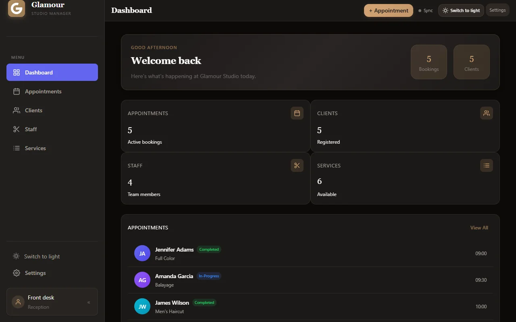Collapse the sidebar with the chevron
Viewport: 516px width, 322px height.
pos(89,302)
